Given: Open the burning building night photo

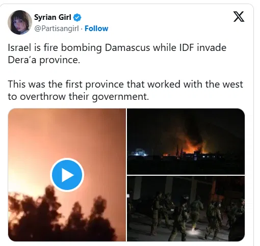Looking at the screenshot, I should point(186,142).
